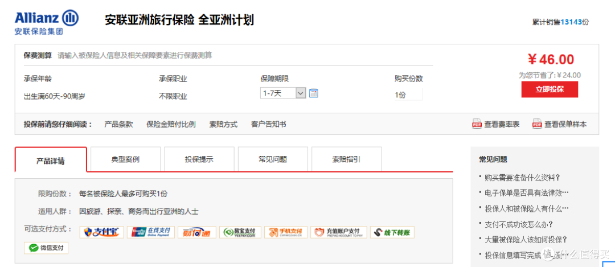
Task: Open 产品条款 link
Action: 118,124
